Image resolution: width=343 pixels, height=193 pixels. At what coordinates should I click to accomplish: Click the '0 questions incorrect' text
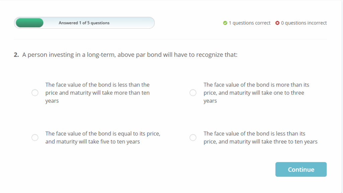(x=304, y=23)
